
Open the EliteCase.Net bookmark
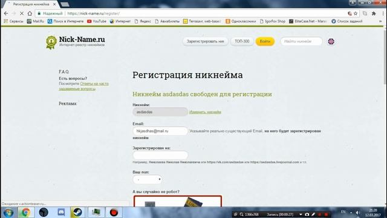point(308,21)
